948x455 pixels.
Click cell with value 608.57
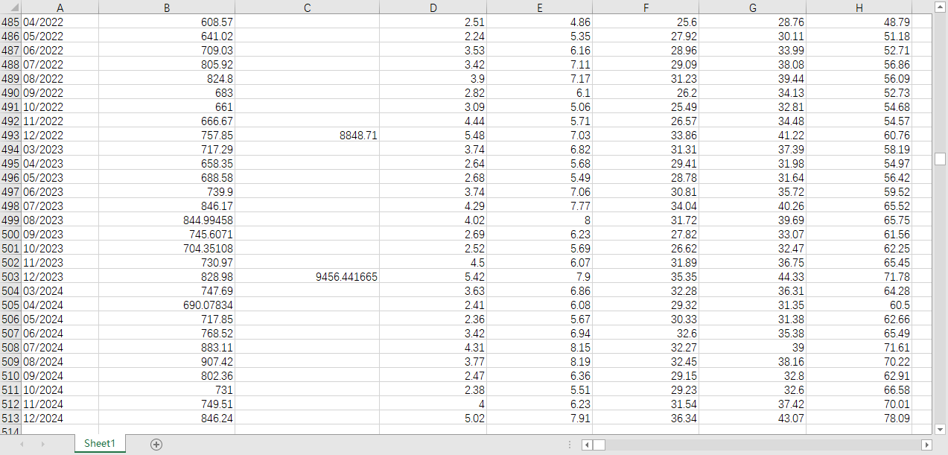[167, 22]
